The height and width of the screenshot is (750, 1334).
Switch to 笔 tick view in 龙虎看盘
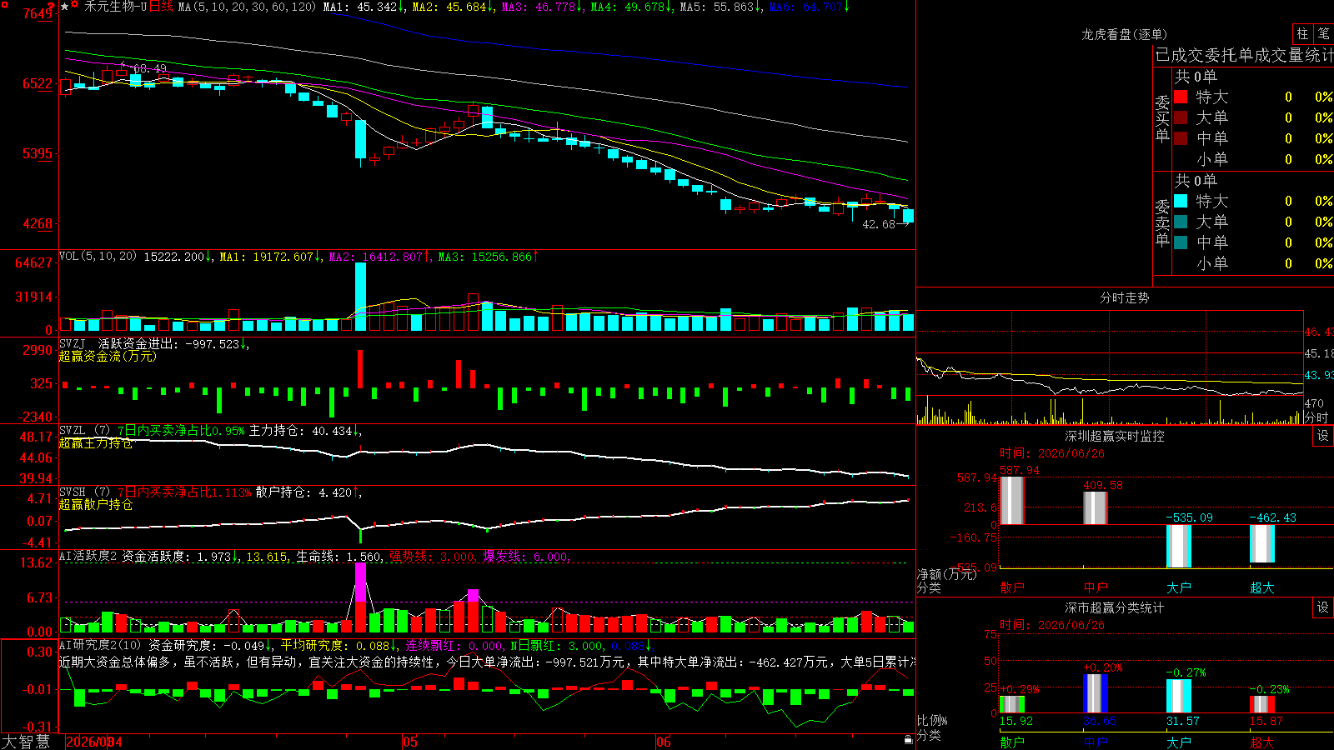point(1323,33)
